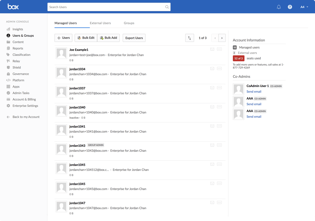Open the help question mark icon

click(x=290, y=7)
